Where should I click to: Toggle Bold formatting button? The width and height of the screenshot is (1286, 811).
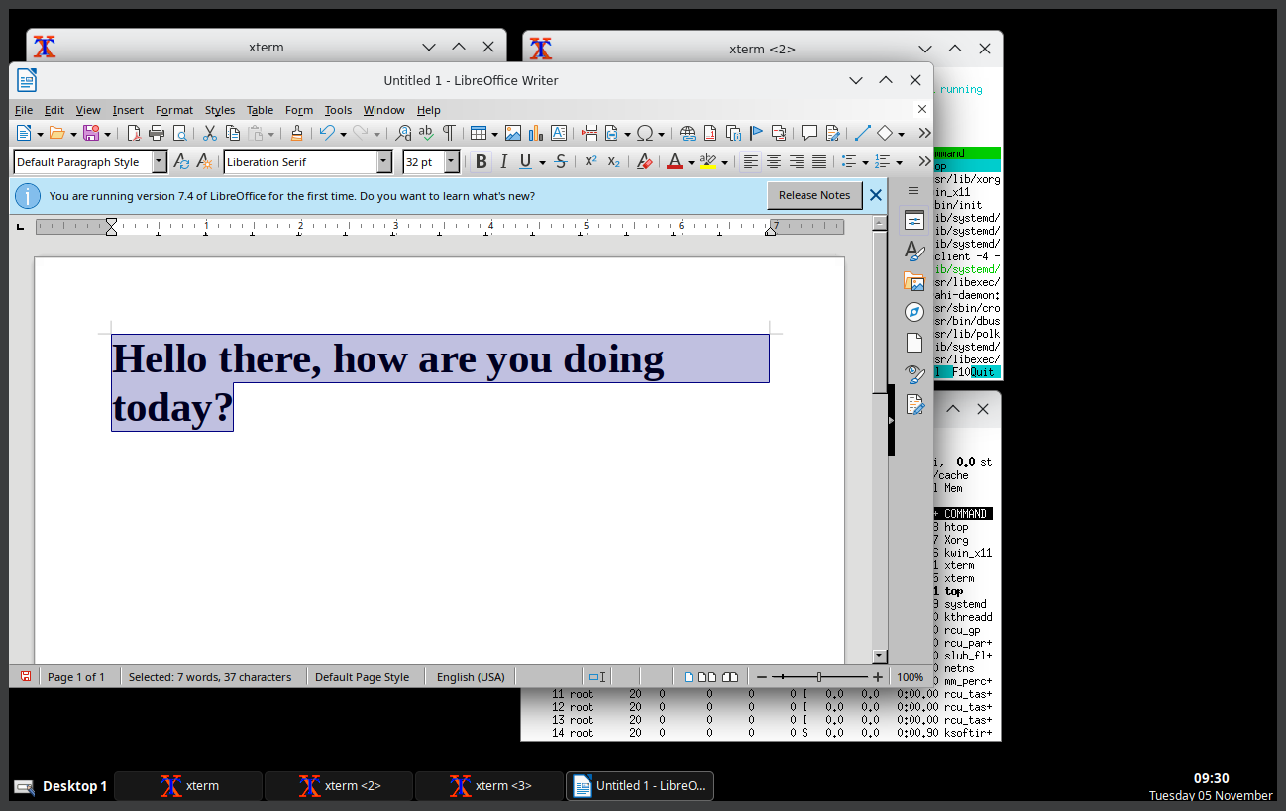click(x=481, y=162)
